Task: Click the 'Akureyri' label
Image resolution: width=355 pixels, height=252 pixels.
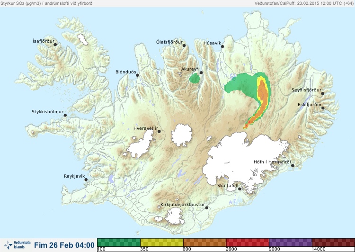Action: click(x=190, y=69)
